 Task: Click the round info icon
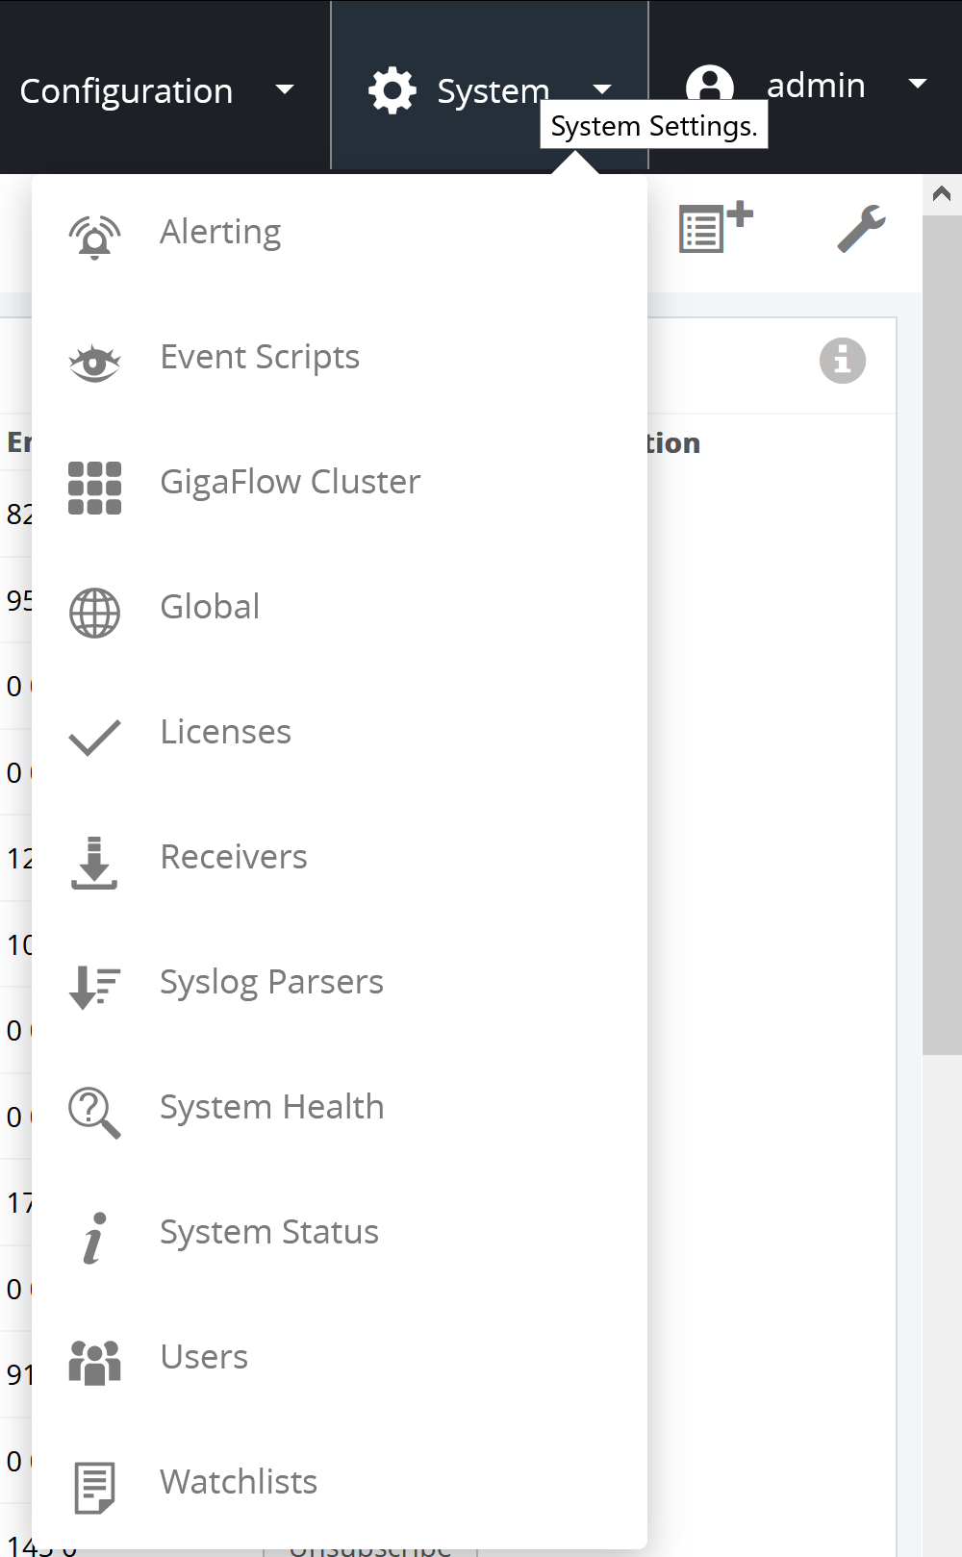(x=843, y=361)
